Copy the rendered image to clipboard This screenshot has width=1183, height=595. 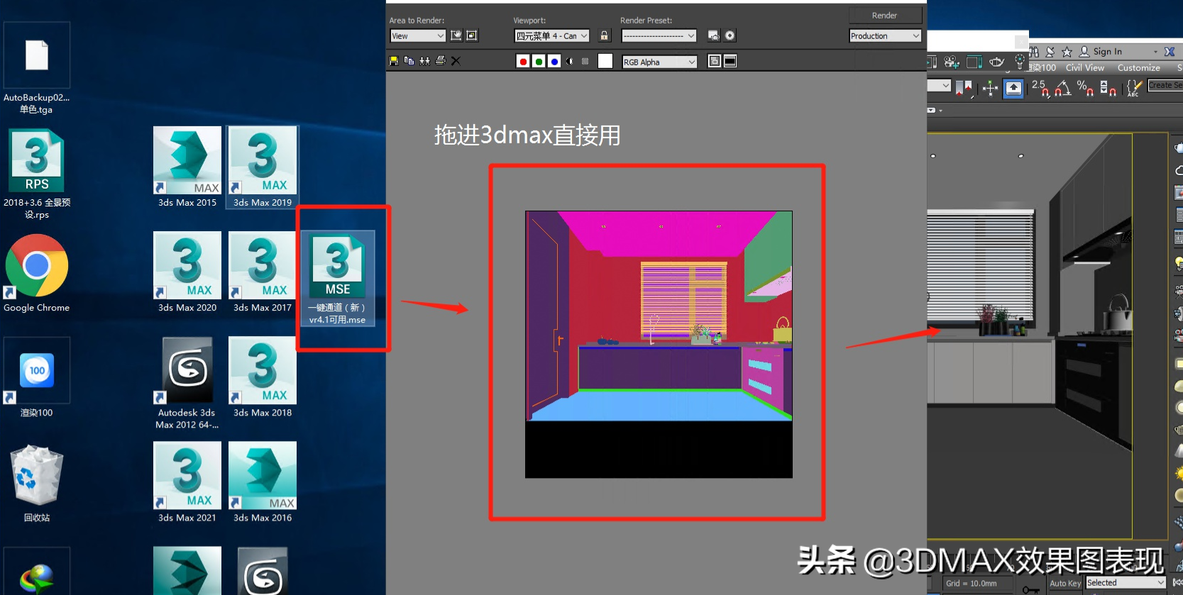tap(409, 61)
